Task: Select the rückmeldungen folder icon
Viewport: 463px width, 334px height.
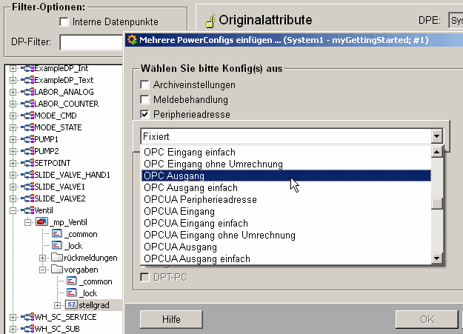Action: coord(56,258)
